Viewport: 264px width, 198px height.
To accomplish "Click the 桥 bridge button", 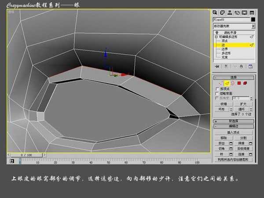I will click(222, 154).
